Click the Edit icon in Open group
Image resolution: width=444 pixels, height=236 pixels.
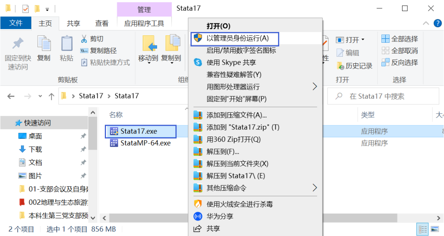coord(340,52)
